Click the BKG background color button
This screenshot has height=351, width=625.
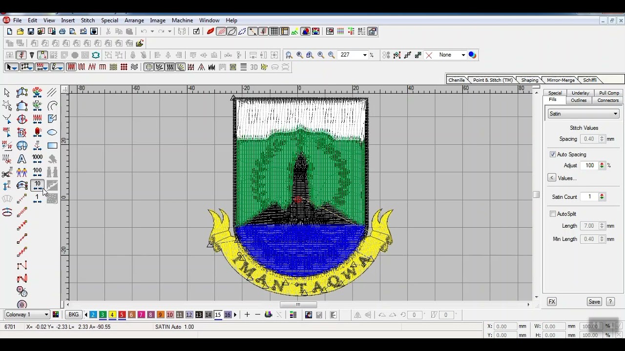click(74, 315)
